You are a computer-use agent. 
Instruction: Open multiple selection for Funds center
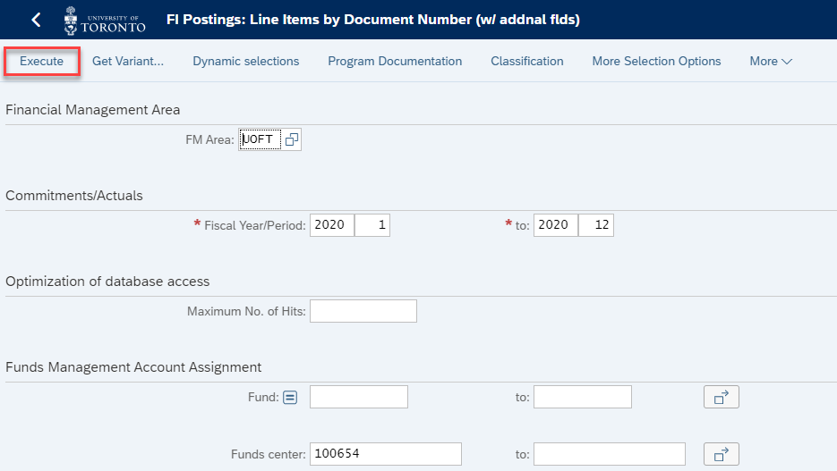click(722, 454)
